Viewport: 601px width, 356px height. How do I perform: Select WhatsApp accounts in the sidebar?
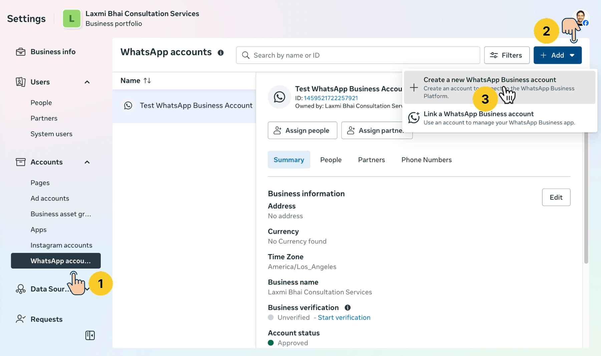click(x=56, y=261)
